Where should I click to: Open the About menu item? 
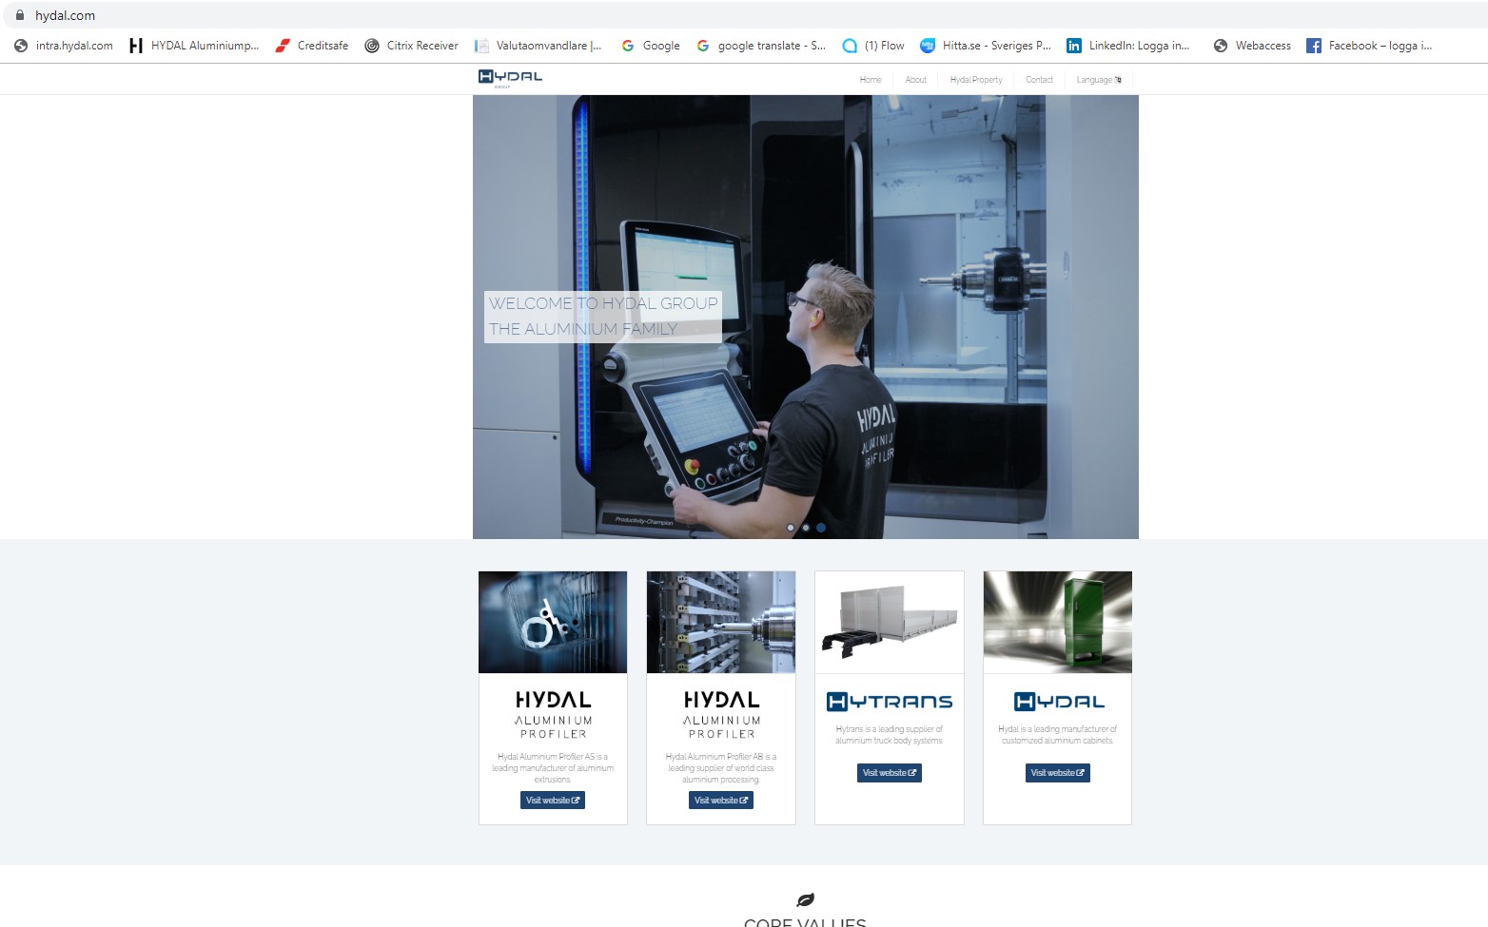pyautogui.click(x=915, y=80)
